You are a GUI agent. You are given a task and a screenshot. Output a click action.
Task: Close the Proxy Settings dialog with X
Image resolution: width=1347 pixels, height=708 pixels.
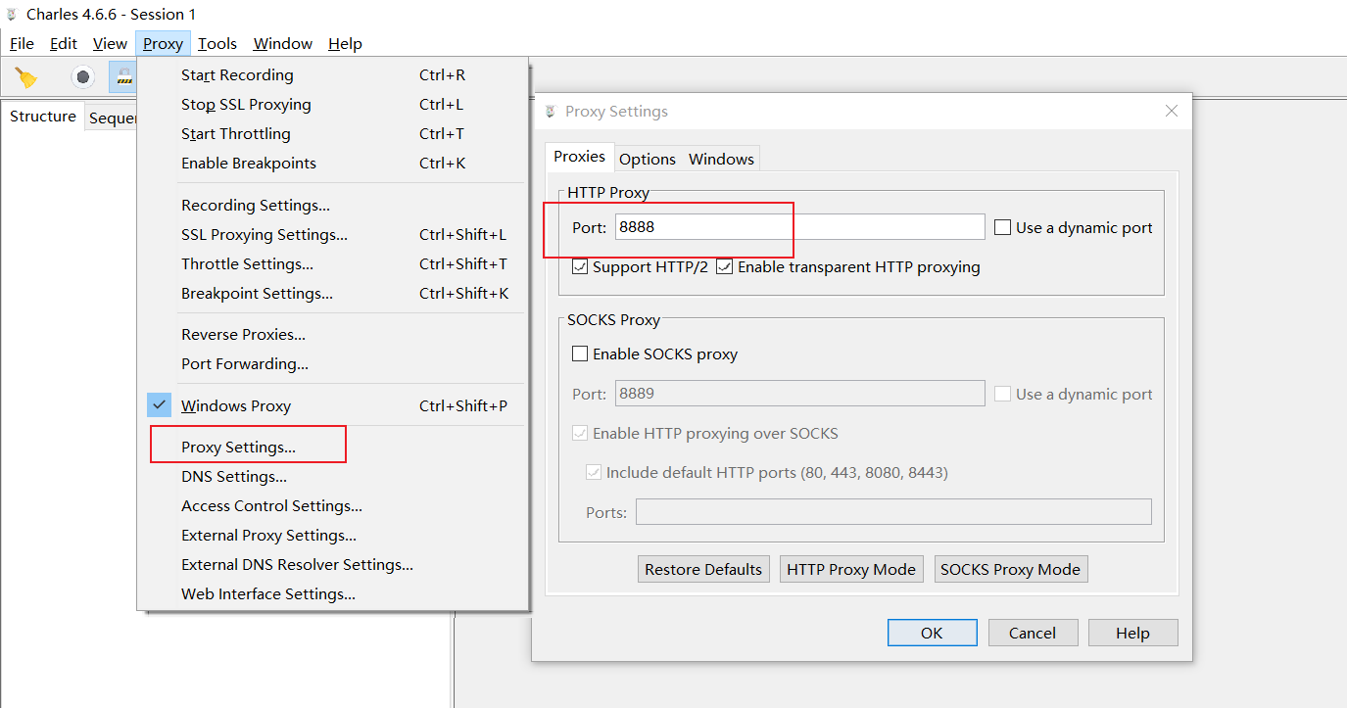coord(1172,112)
